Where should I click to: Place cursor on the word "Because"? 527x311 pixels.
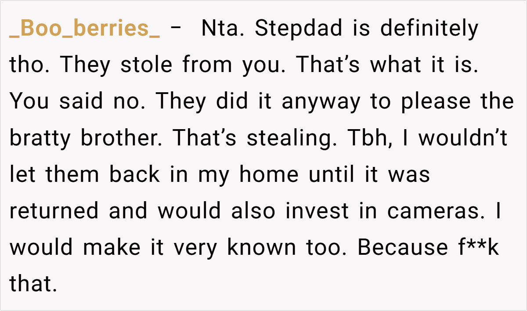tap(393, 248)
